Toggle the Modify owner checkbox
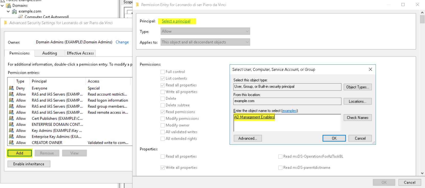The width and height of the screenshot is (425, 188). pos(163,125)
